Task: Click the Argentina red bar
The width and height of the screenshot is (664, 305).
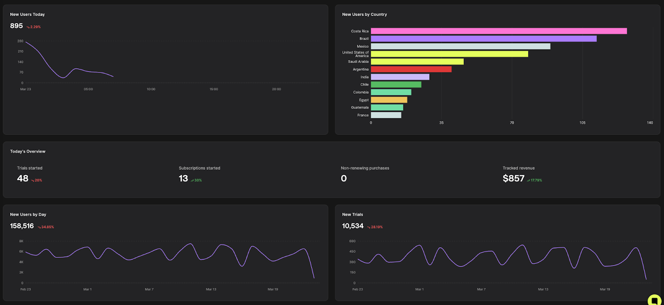Action: [x=411, y=69]
